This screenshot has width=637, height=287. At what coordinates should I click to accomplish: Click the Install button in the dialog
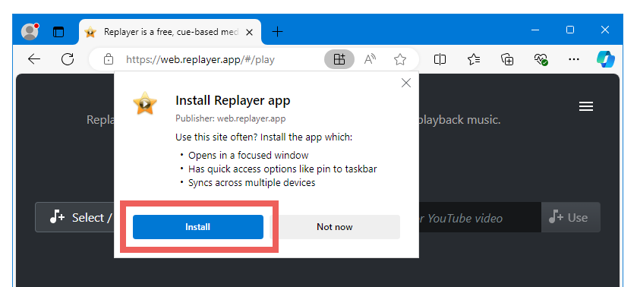[198, 227]
